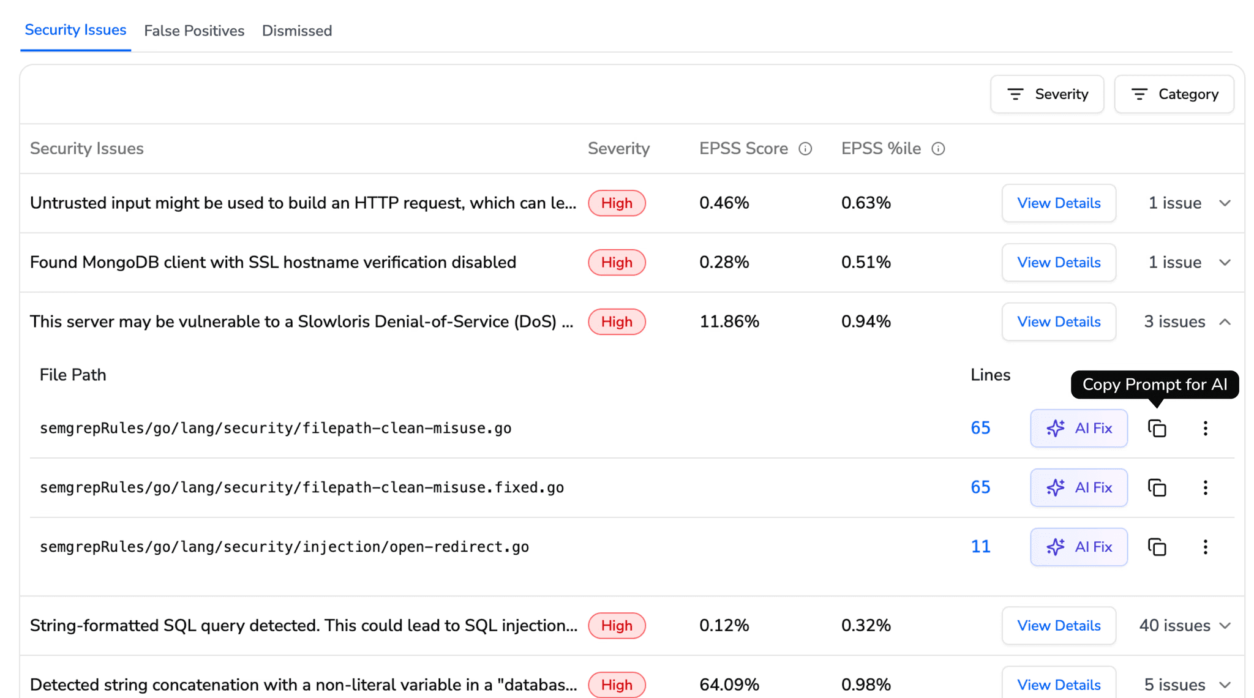Open the Category filter

1174,94
